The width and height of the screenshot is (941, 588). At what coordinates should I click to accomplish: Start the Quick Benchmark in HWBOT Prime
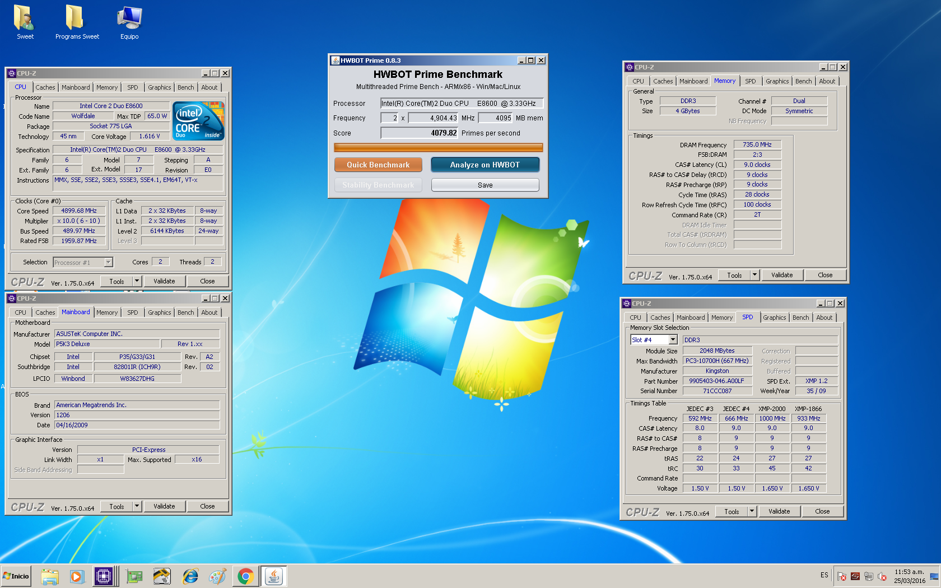378,165
